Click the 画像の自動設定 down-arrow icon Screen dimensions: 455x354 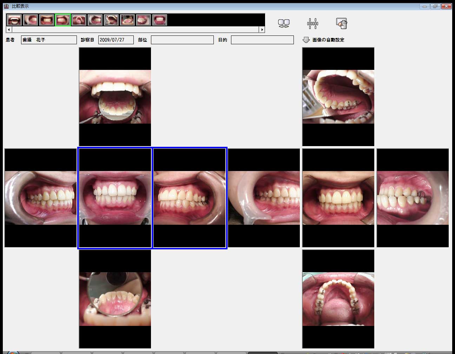click(306, 40)
